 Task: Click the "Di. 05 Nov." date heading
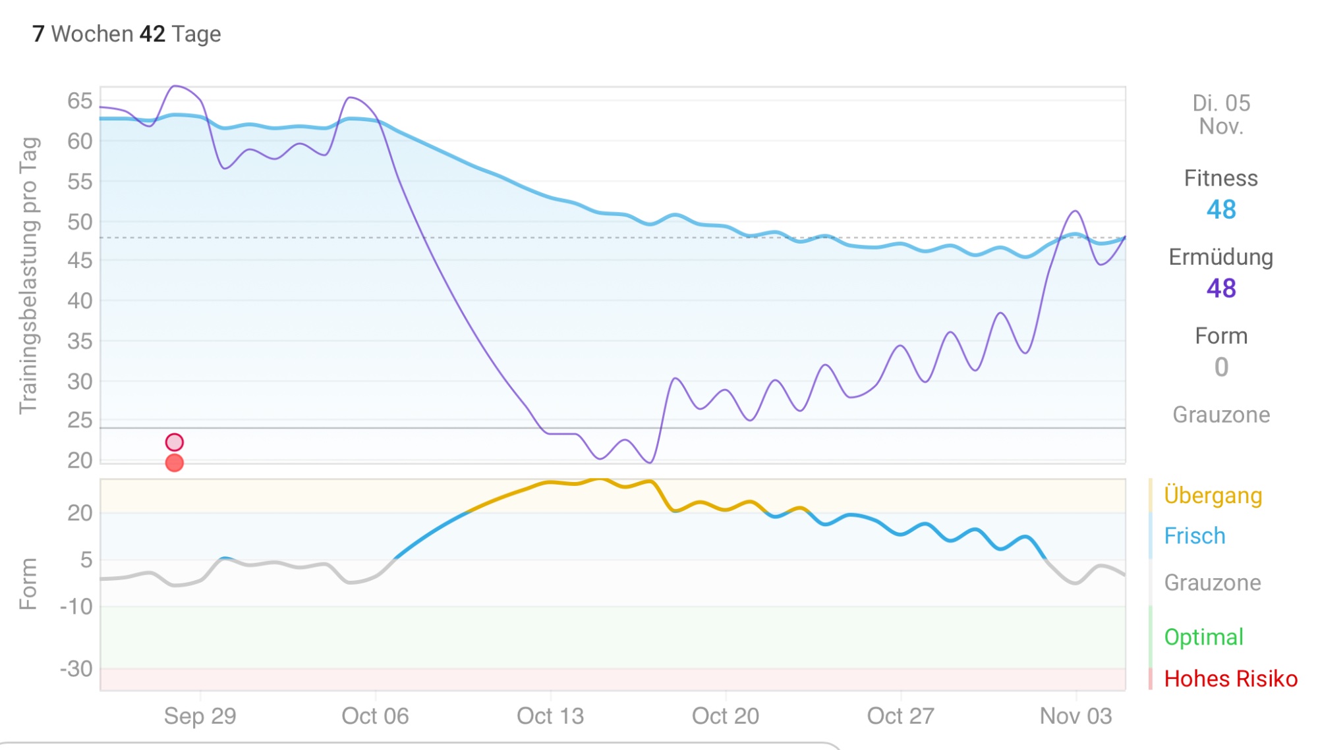(x=1221, y=115)
